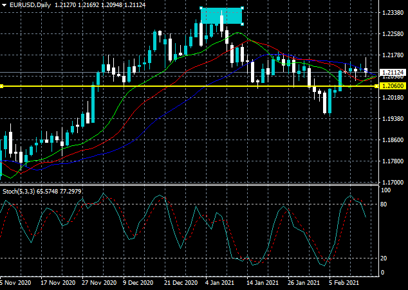Click the triangle arrow beside EURUSD,Daily
The height and width of the screenshot is (290, 408).
tap(4, 5)
